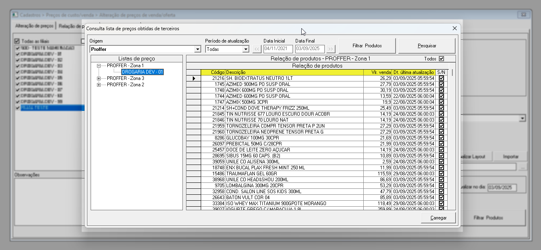
Task: Collapse the PROFFER - Zona 1 node
Action: point(99,66)
